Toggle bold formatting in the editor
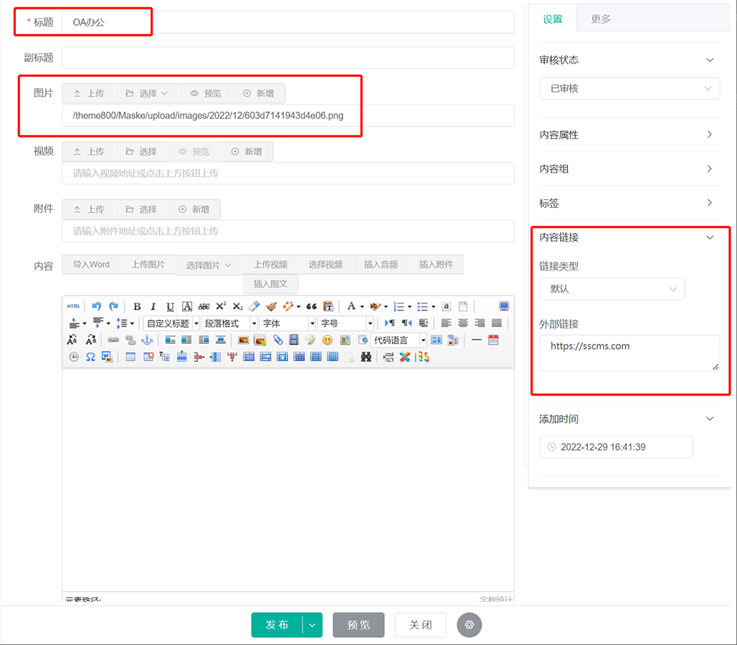Image resolution: width=737 pixels, height=645 pixels. pos(137,306)
